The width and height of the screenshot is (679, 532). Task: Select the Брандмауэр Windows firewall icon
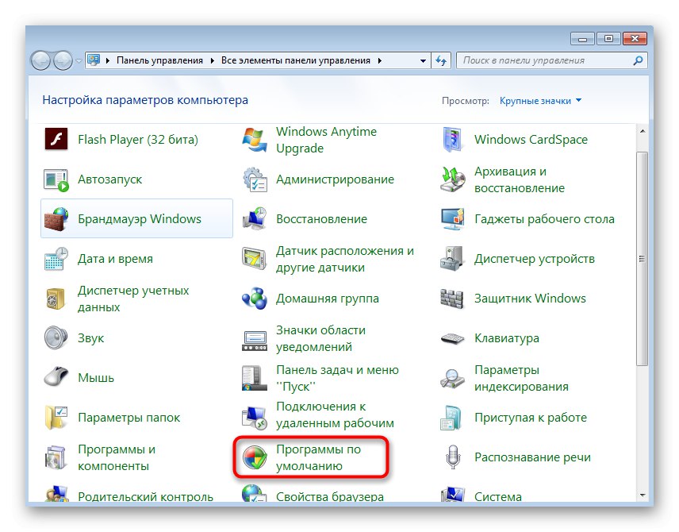point(56,219)
